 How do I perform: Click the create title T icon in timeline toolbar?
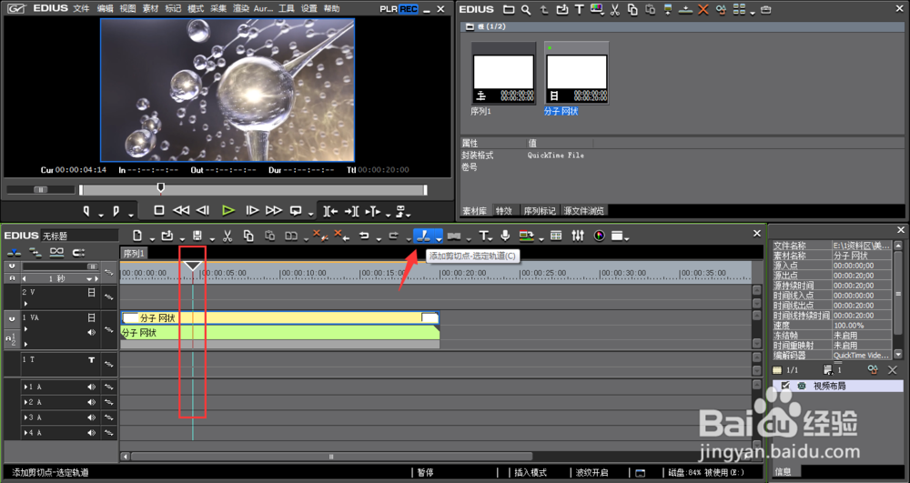click(483, 236)
